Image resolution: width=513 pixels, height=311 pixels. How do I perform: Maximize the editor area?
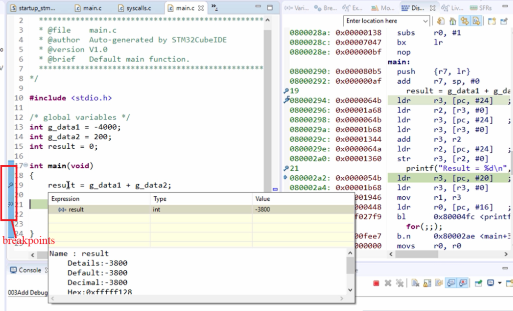tap(270, 7)
